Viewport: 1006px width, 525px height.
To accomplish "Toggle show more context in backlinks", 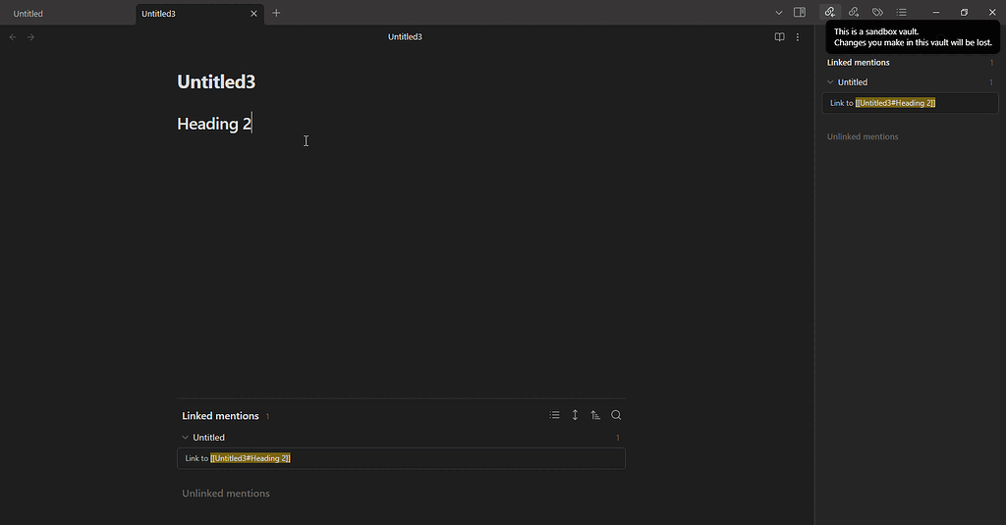I will tap(575, 415).
